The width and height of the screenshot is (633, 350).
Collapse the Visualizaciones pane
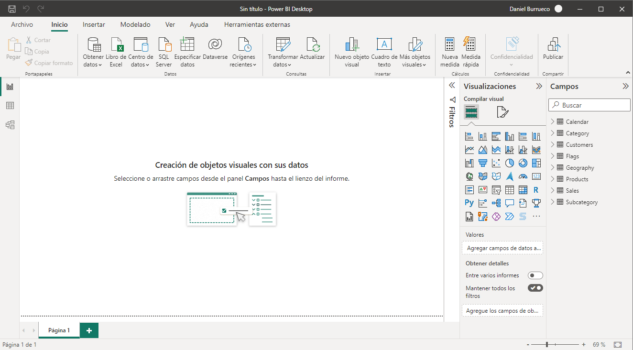[539, 87]
